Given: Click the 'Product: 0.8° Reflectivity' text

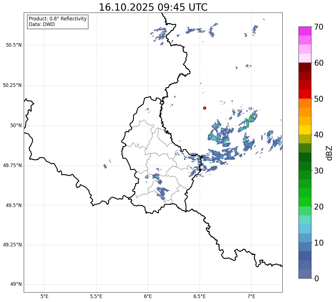Looking at the screenshot, I should [58, 19].
